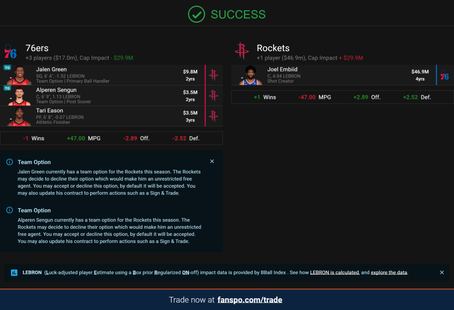This screenshot has width=454, height=310.
Task: Open the BBall Index link
Action: (x=274, y=273)
